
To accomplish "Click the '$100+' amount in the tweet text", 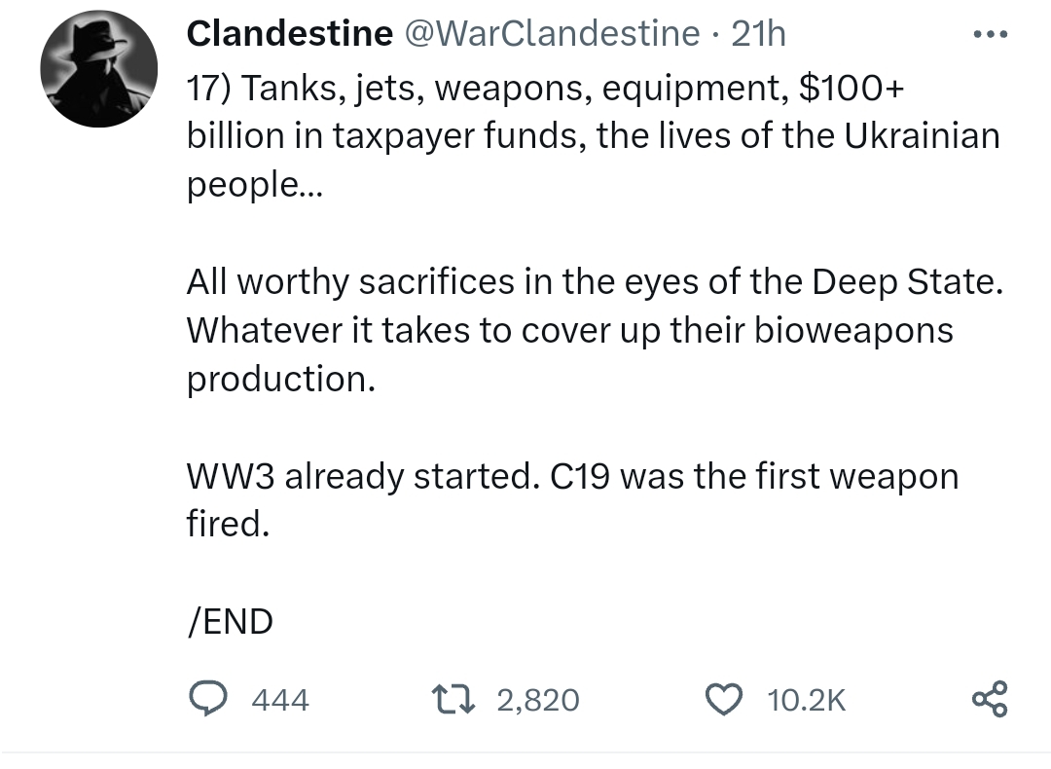I will pos(852,88).
